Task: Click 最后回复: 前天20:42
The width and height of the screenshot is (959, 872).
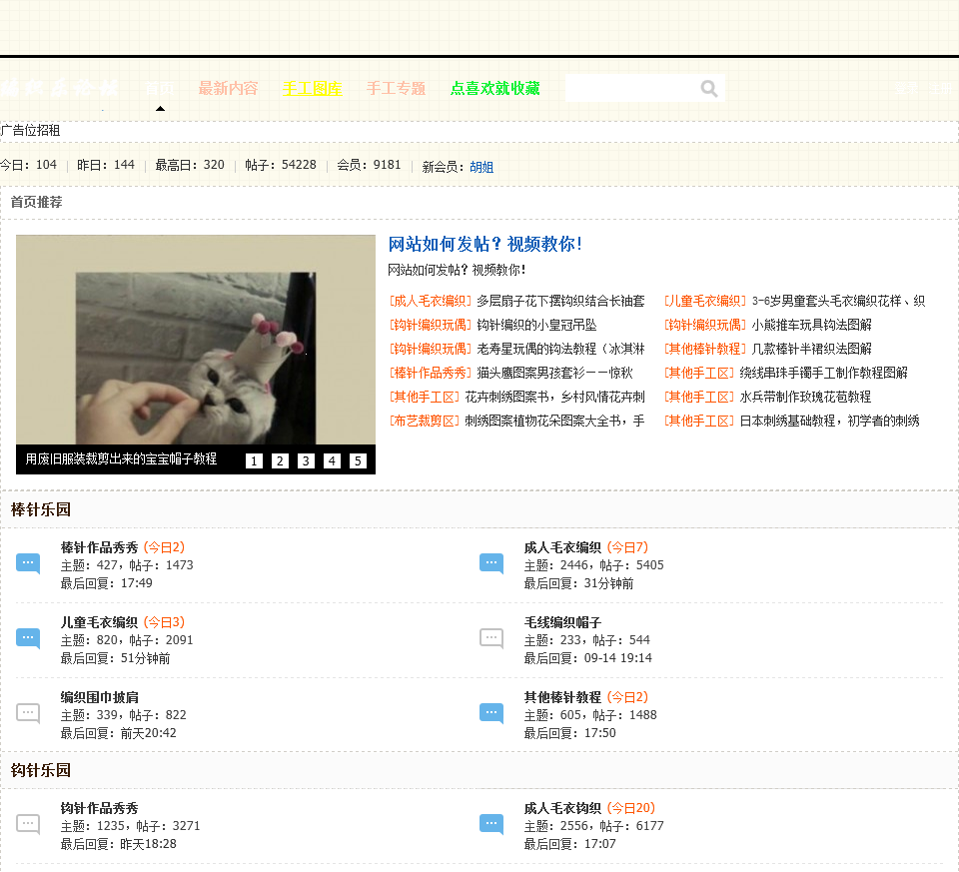Action: pyautogui.click(x=119, y=733)
